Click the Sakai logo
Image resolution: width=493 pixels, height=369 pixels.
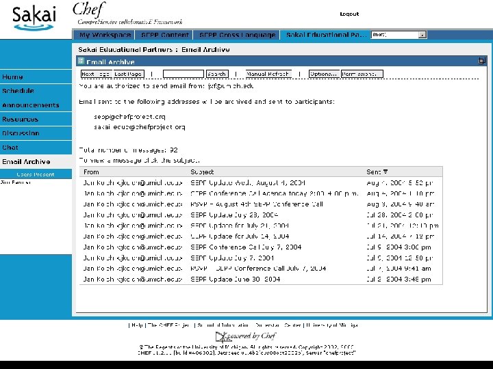point(34,18)
